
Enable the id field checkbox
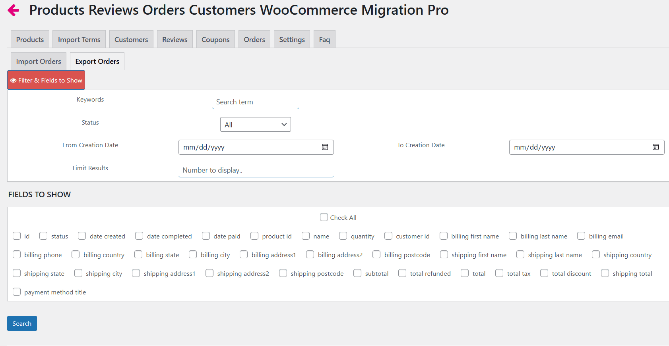(x=17, y=236)
